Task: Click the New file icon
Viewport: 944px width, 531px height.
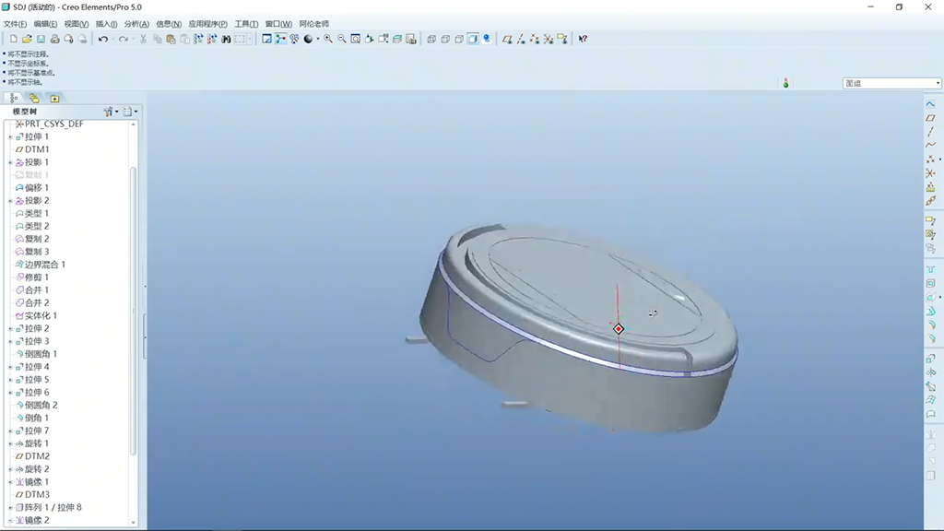Action: point(13,39)
